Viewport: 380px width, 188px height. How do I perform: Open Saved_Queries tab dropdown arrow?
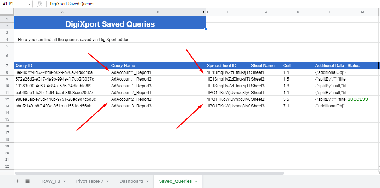[x=196, y=181]
